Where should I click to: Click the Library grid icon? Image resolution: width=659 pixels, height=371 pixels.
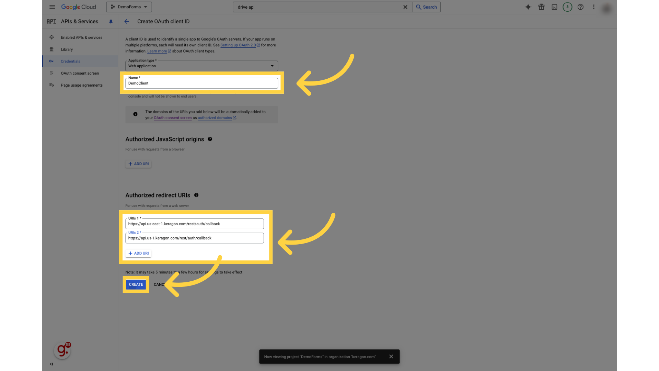(x=51, y=49)
